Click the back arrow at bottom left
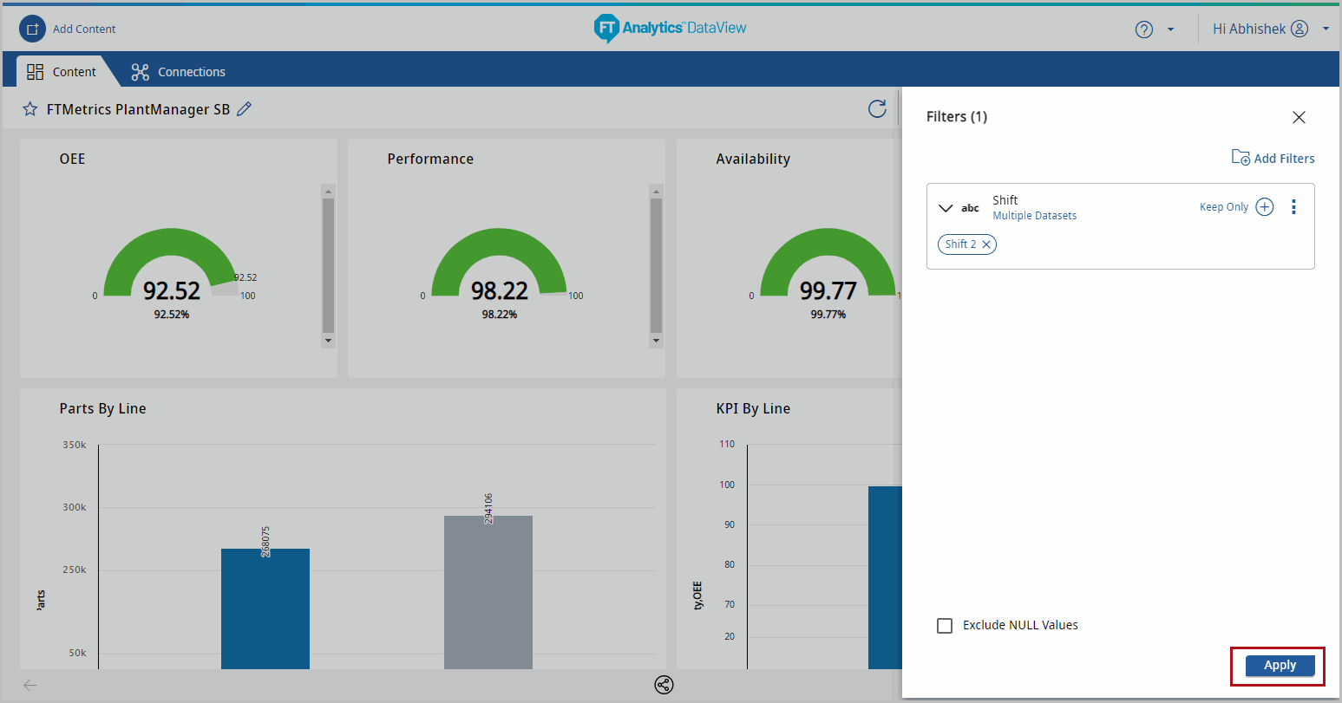This screenshot has width=1342, height=703. [x=30, y=685]
